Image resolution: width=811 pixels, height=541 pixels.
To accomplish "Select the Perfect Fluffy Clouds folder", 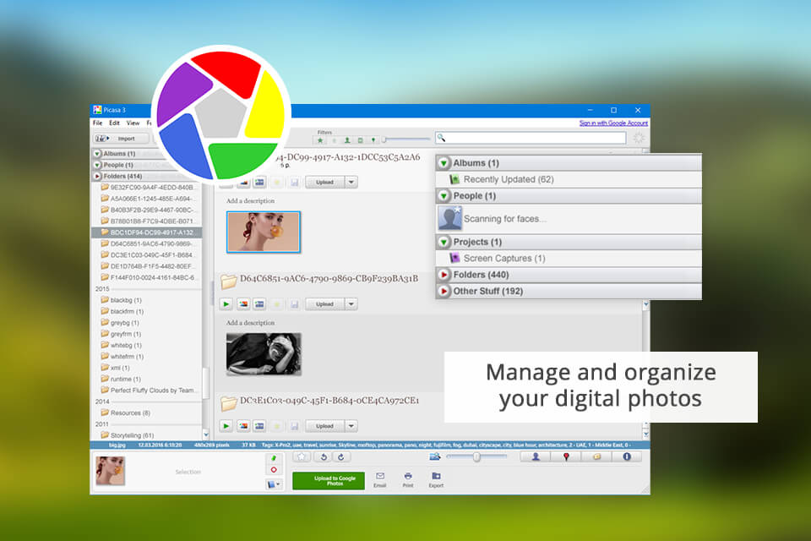I will pos(149,391).
